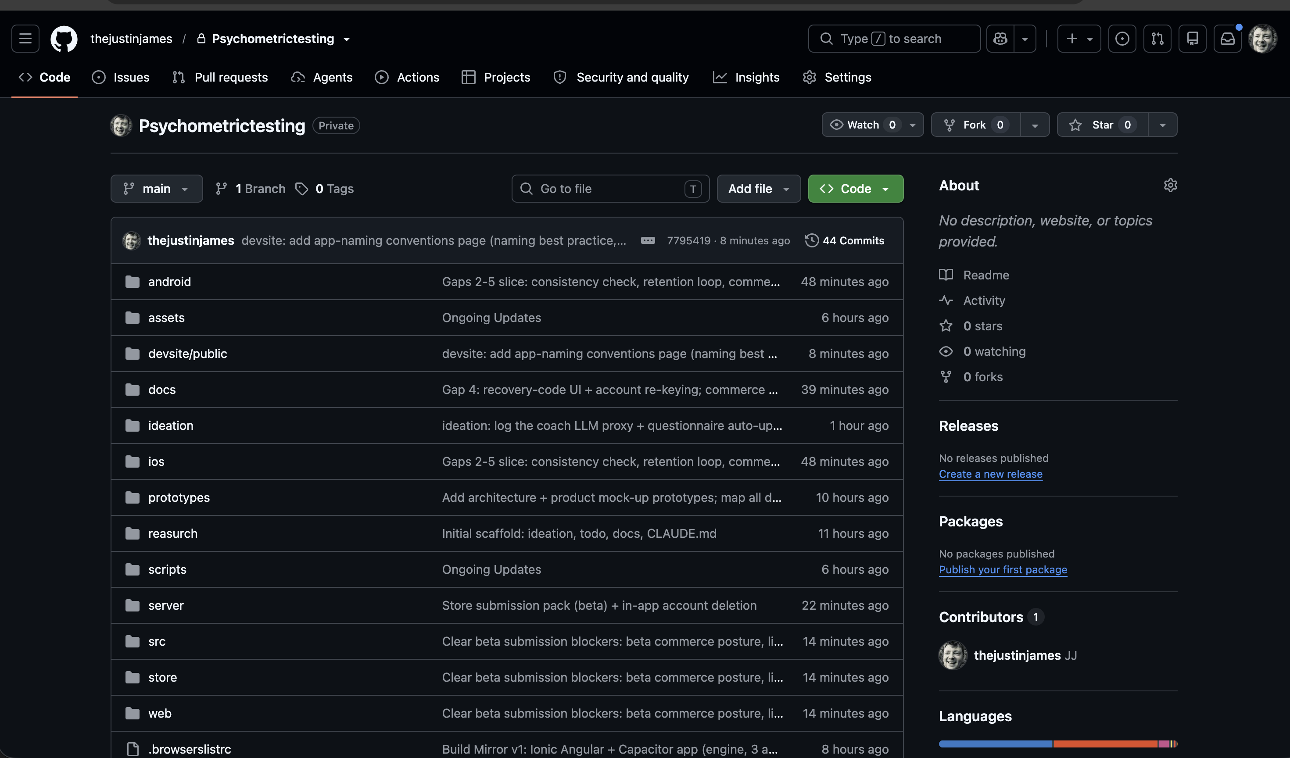Switch to the Pull requests tab
The image size is (1290, 758).
point(220,77)
